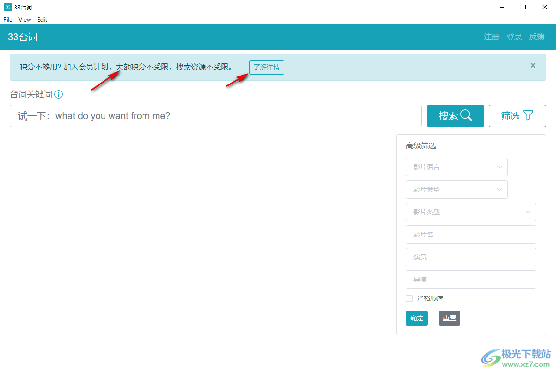Open the File menu
This screenshot has height=372, width=556.
(8, 20)
